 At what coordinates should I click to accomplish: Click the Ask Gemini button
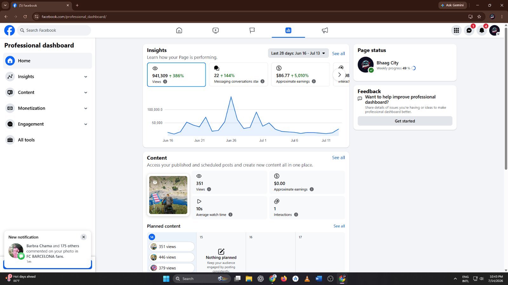(452, 5)
